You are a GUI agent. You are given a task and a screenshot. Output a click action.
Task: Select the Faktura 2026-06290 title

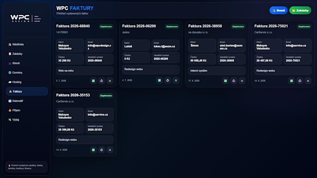pyautogui.click(x=139, y=26)
